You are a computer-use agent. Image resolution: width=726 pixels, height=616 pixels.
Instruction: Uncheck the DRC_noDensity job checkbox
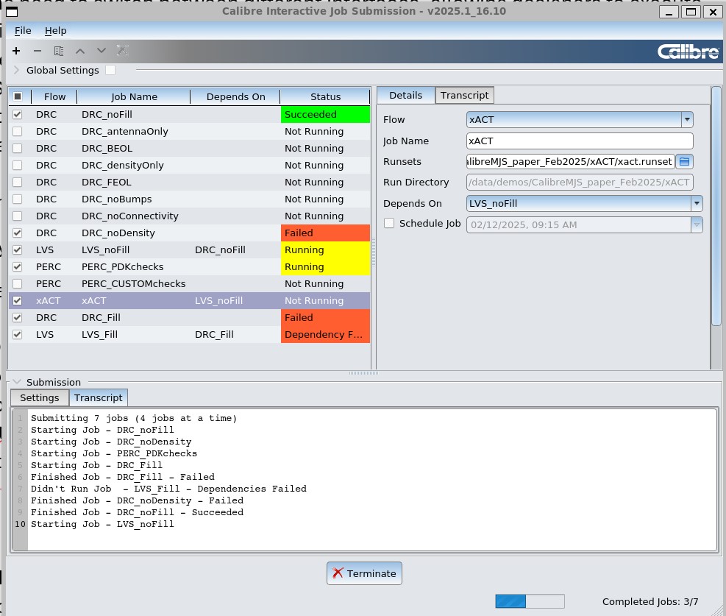[x=18, y=233]
